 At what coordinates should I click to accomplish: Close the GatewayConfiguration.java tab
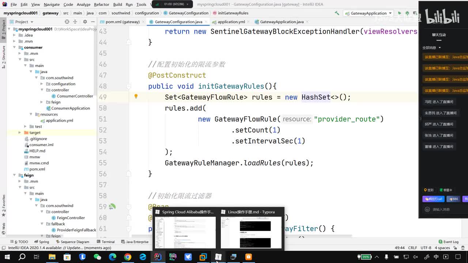206,22
